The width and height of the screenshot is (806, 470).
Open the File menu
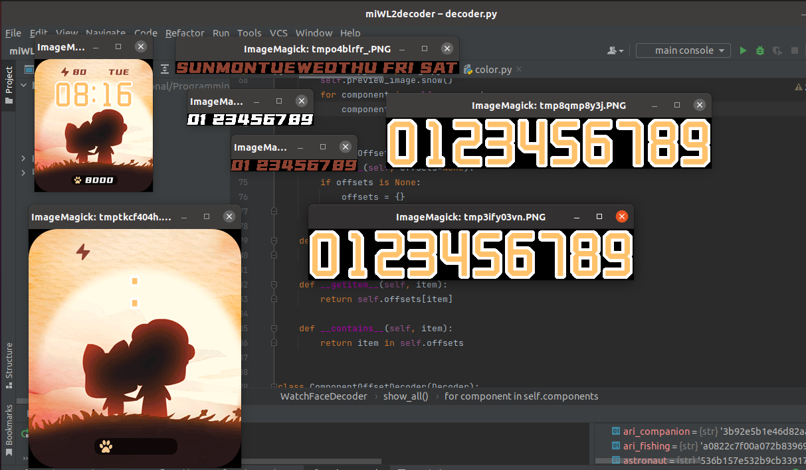[13, 33]
